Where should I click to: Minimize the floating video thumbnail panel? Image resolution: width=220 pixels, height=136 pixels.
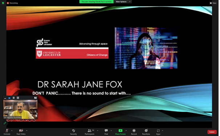click(5, 98)
